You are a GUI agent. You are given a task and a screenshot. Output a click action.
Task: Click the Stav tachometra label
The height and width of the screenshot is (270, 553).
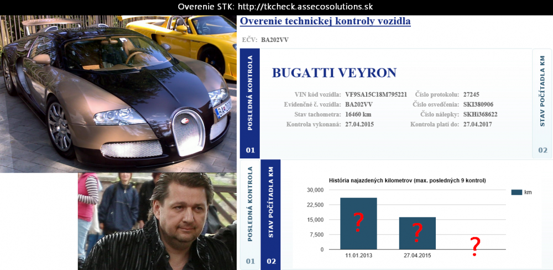[317, 114]
